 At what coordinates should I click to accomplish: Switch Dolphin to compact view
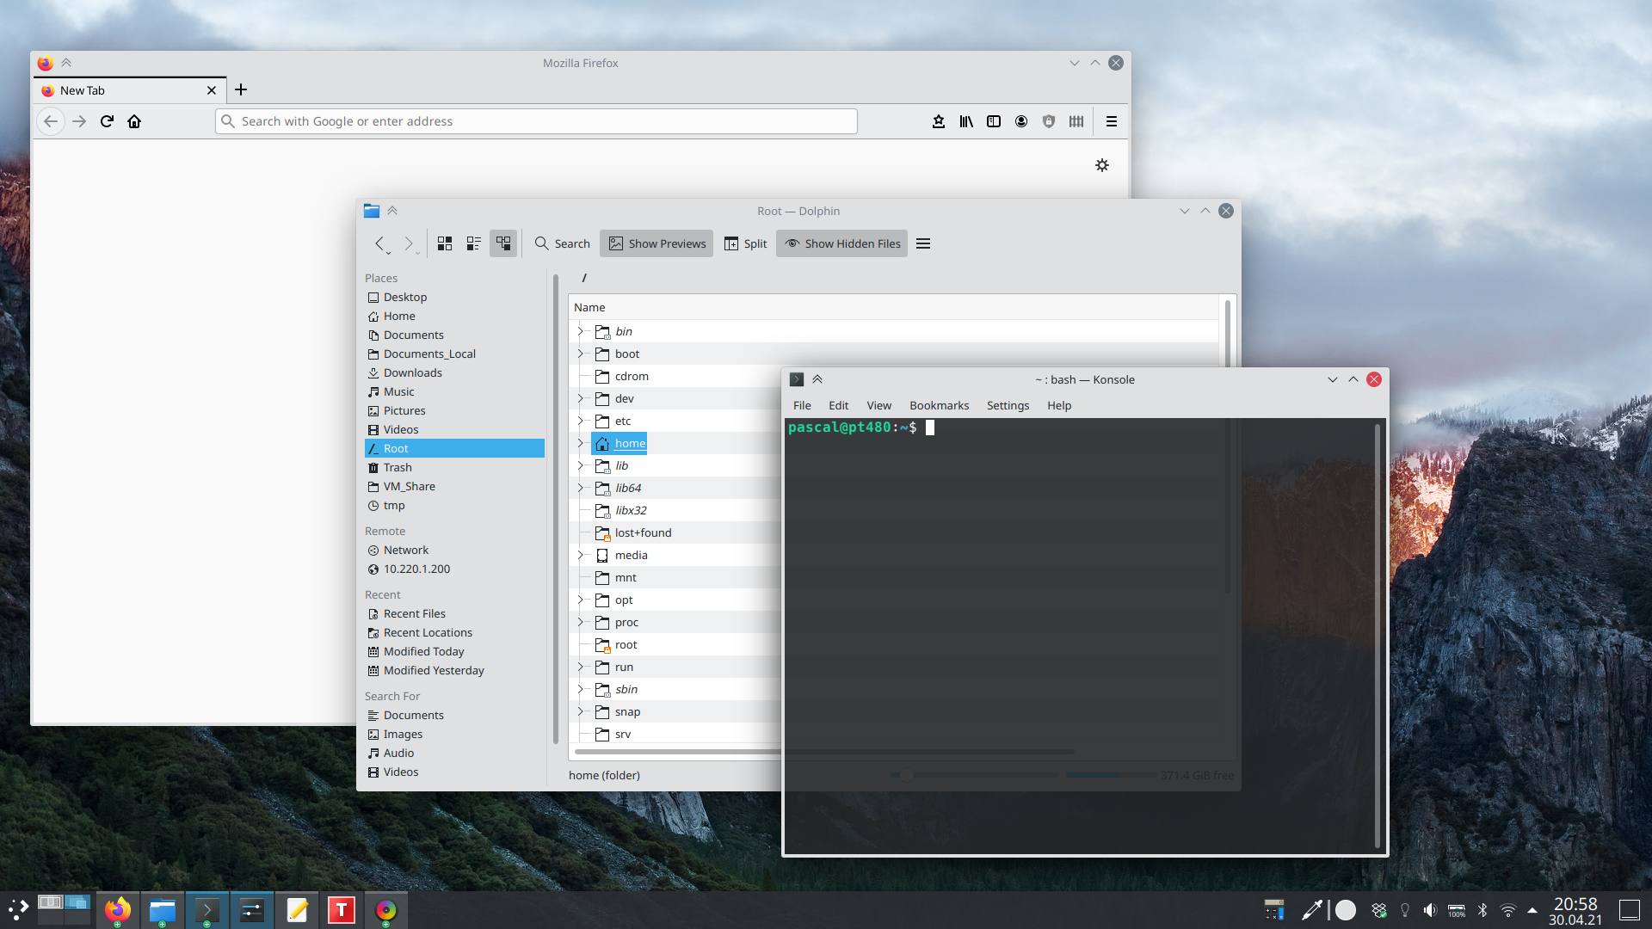[474, 243]
